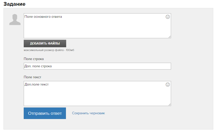Click the gray user avatar placeholder
The image size is (216, 133).
(15, 19)
